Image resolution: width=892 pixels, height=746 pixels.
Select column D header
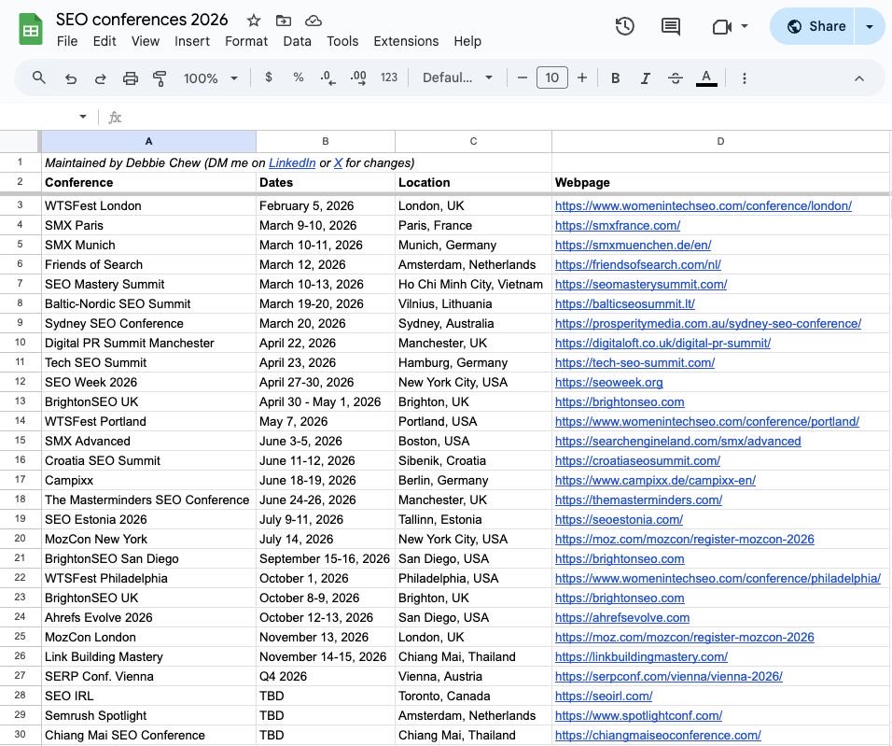(x=720, y=141)
